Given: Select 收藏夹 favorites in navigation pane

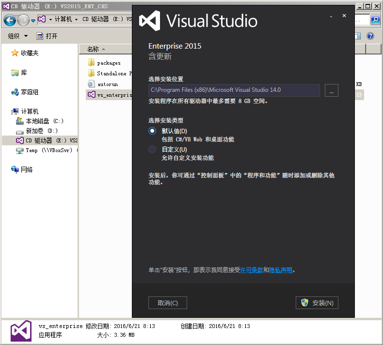Looking at the screenshot, I should click(30, 53).
